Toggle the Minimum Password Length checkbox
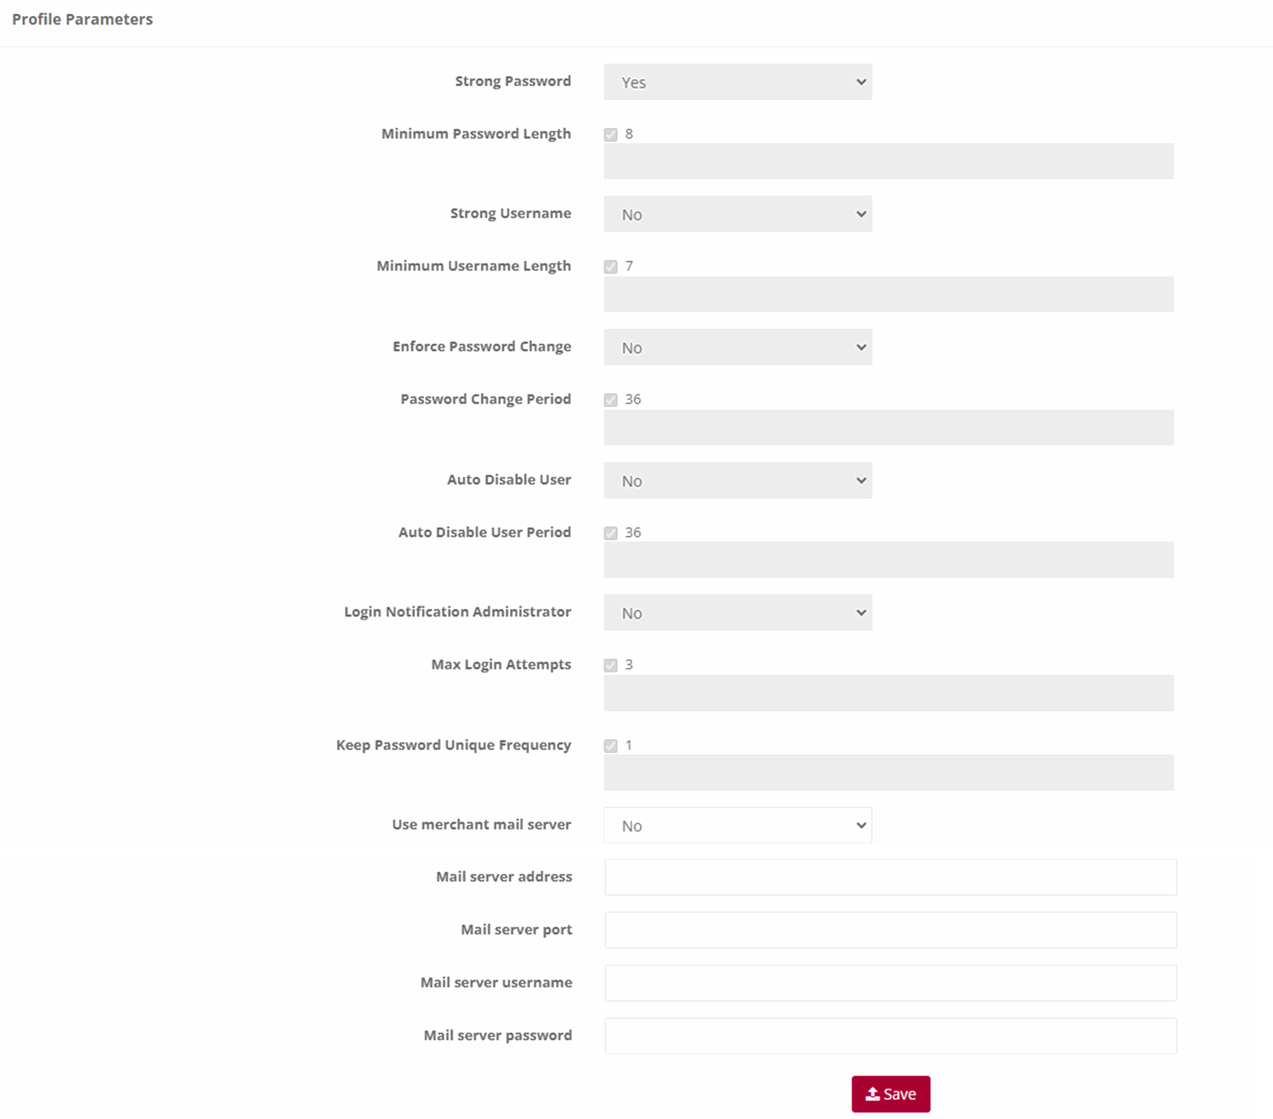Screen dimensions: 1273x1119 611,135
